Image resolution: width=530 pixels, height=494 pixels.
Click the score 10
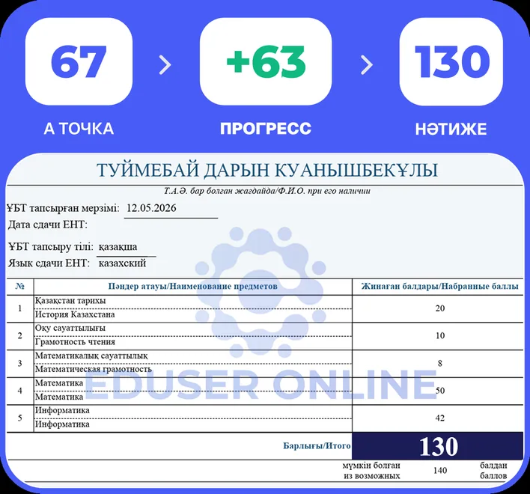(440, 335)
